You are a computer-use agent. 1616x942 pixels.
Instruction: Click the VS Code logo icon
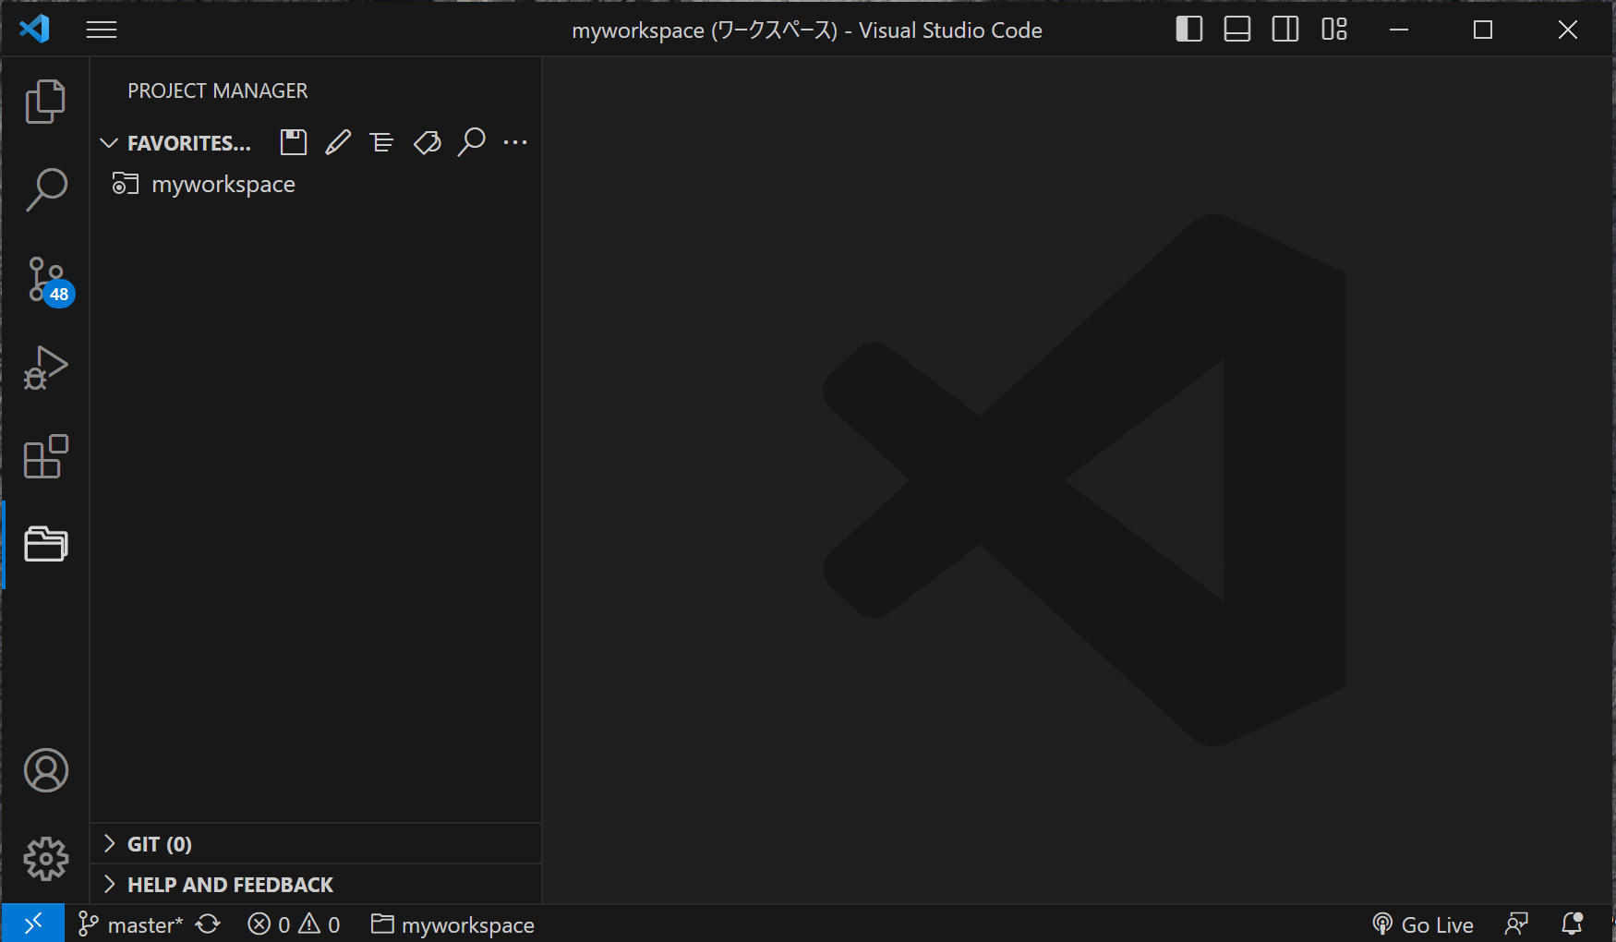(x=34, y=29)
